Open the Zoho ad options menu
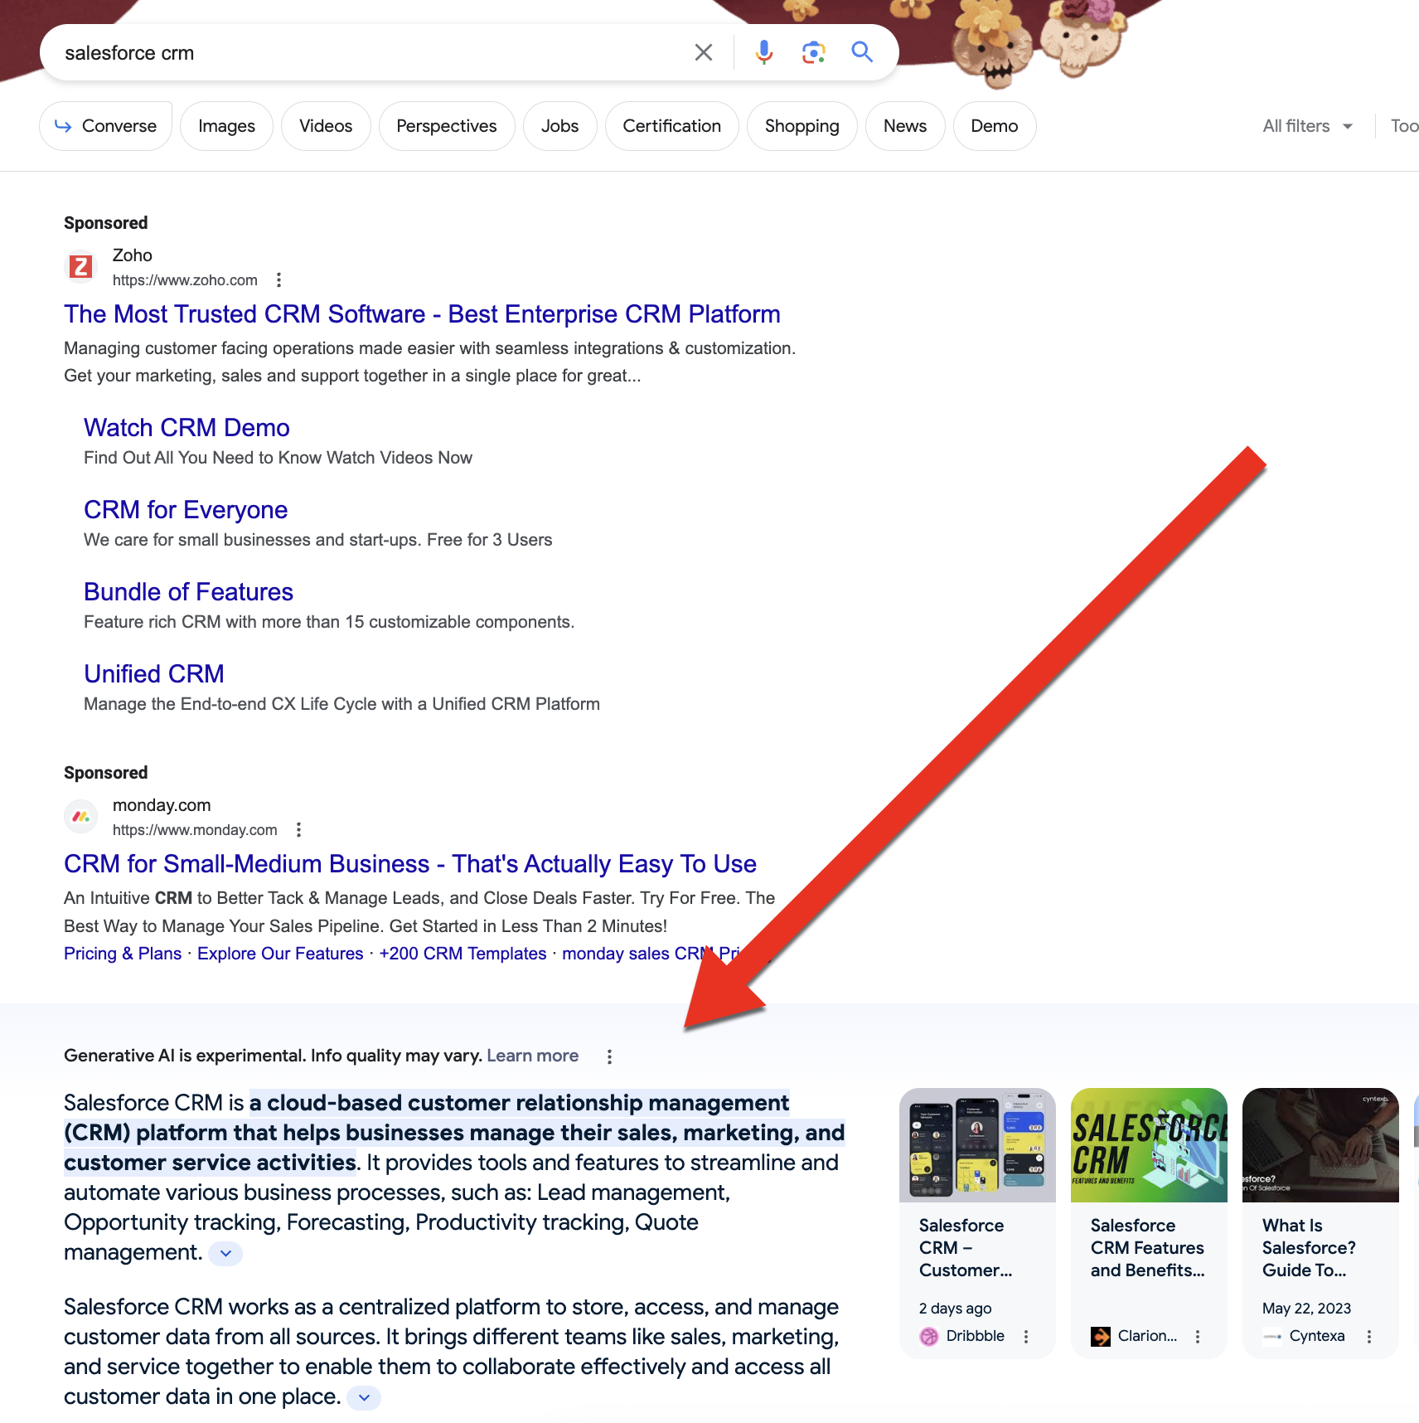 279,280
